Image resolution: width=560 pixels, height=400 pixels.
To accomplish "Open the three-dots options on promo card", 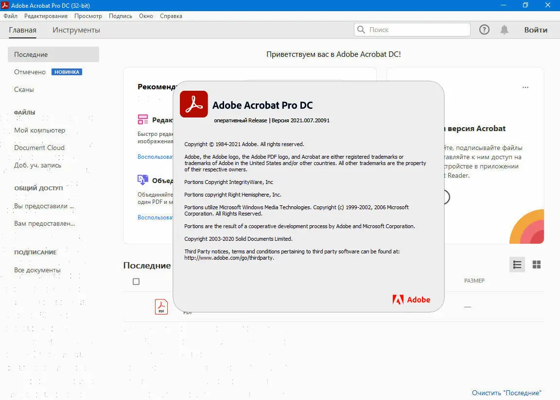I will (x=525, y=87).
